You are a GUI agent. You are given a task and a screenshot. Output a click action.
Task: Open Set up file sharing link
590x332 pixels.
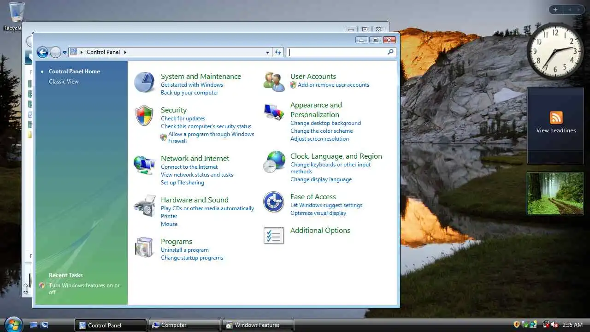pyautogui.click(x=182, y=183)
